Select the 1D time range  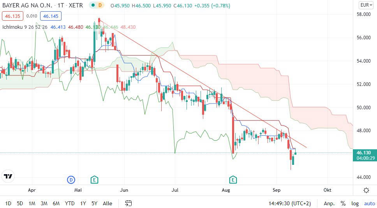(x=8, y=203)
